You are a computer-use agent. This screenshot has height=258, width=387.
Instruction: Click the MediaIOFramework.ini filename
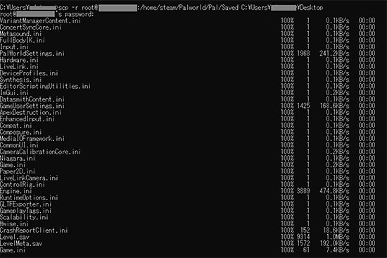[x=32, y=139]
